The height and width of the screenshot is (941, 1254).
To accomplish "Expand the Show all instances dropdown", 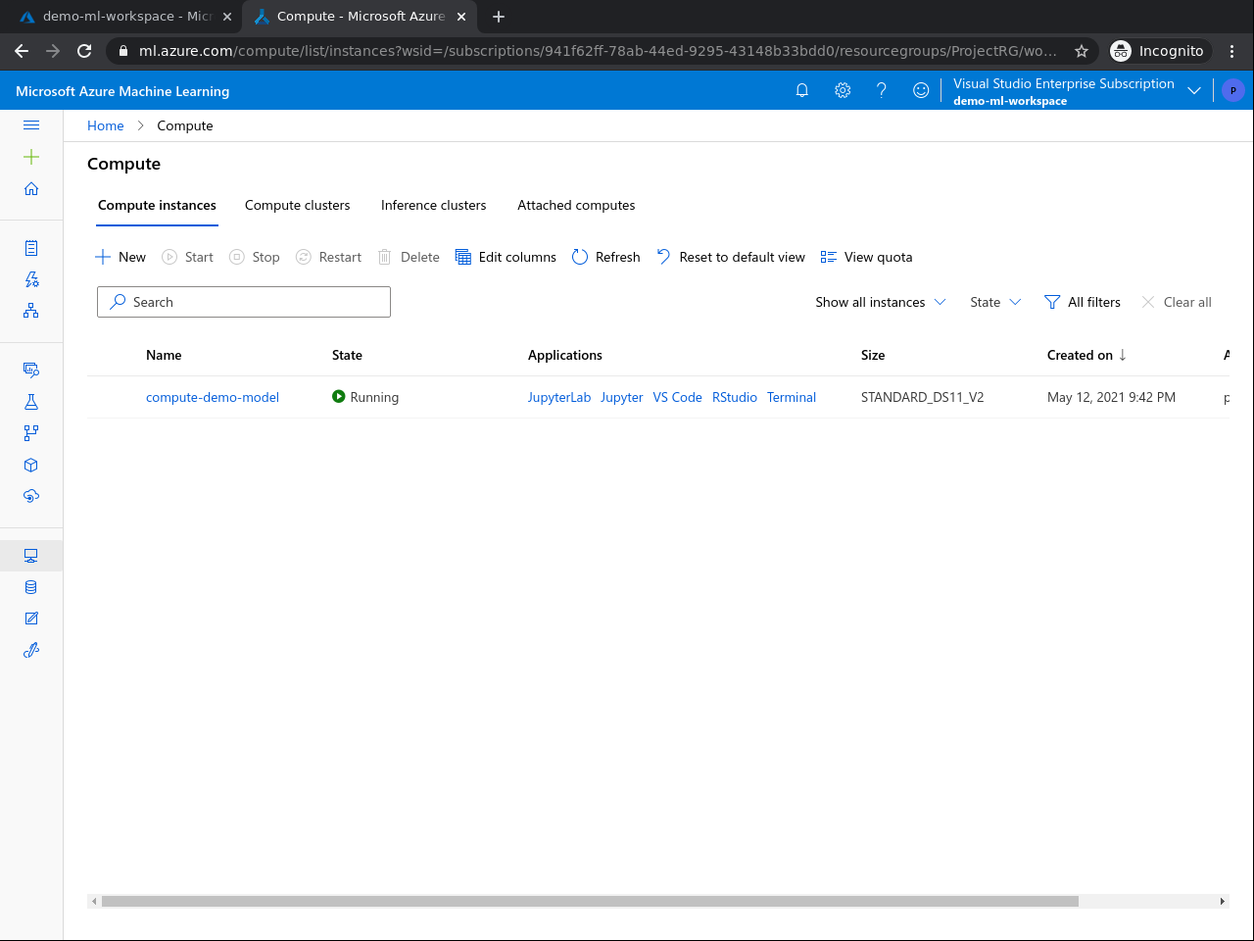I will click(x=880, y=302).
